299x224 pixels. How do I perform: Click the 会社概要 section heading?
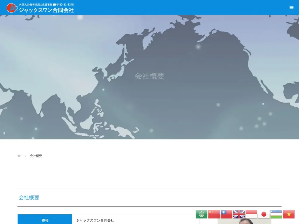[x=29, y=197]
